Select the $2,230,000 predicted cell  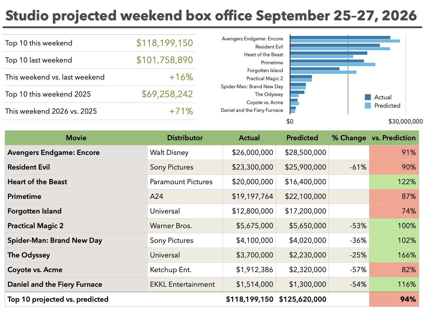pyautogui.click(x=302, y=255)
